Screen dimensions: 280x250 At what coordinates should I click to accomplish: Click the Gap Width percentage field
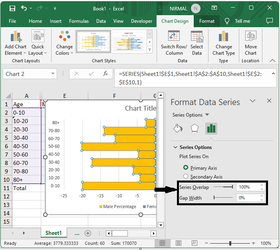pyautogui.click(x=247, y=198)
